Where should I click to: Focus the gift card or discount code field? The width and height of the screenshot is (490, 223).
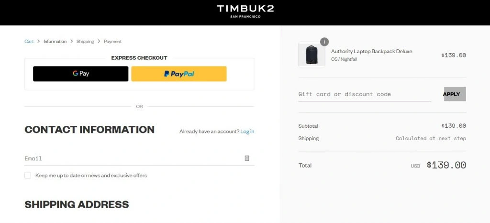[x=365, y=94]
